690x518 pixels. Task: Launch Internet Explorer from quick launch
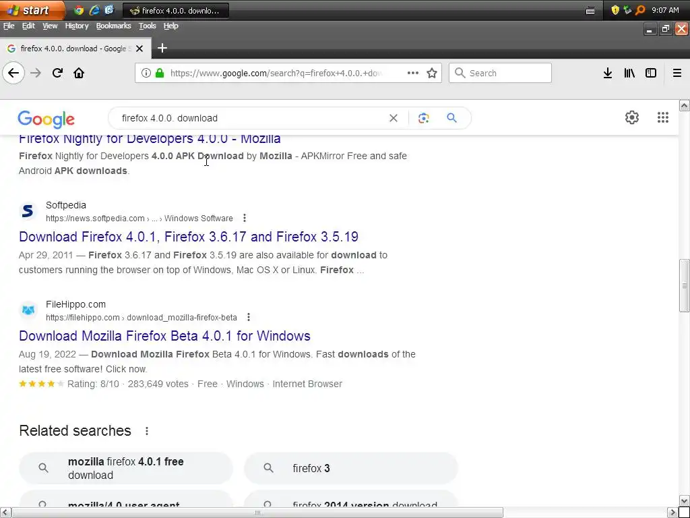click(94, 10)
